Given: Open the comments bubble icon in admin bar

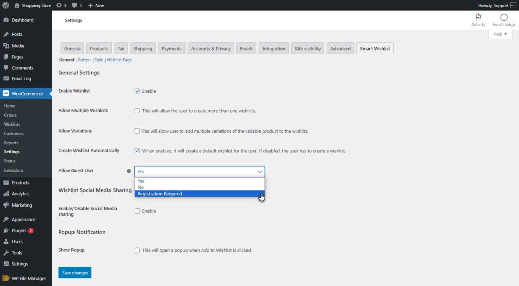Looking at the screenshot, I should pyautogui.click(x=75, y=5).
